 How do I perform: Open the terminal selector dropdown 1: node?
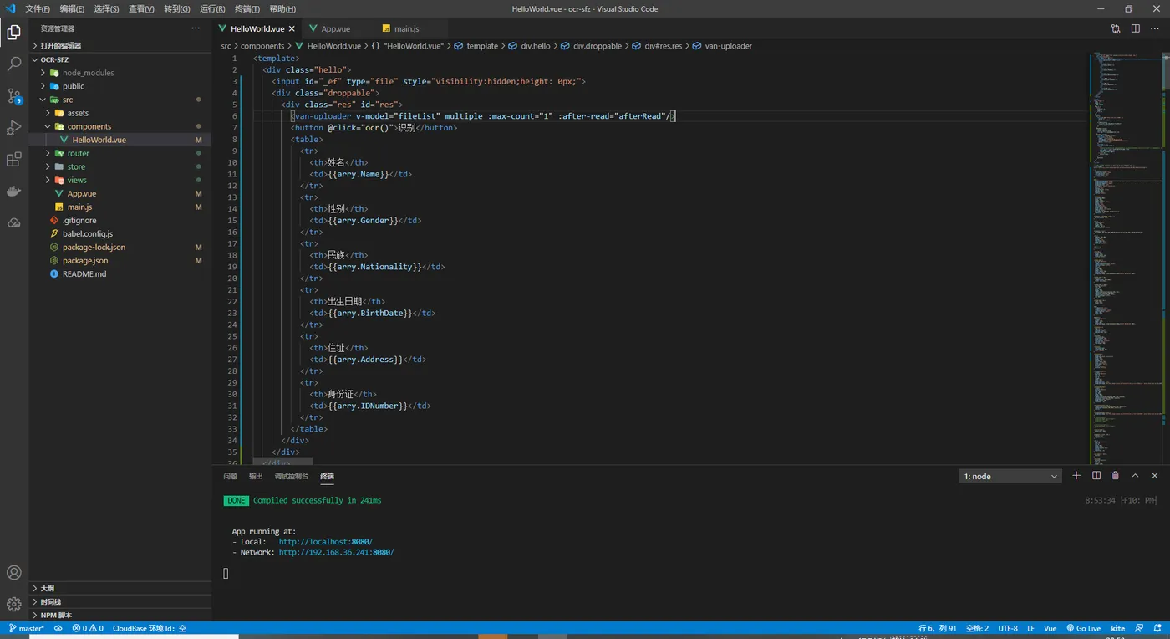point(1010,476)
